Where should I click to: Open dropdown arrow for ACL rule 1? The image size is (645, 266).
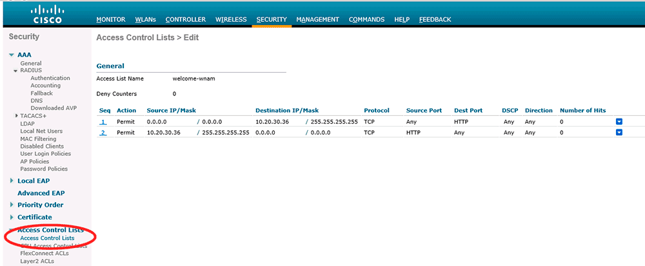(619, 121)
